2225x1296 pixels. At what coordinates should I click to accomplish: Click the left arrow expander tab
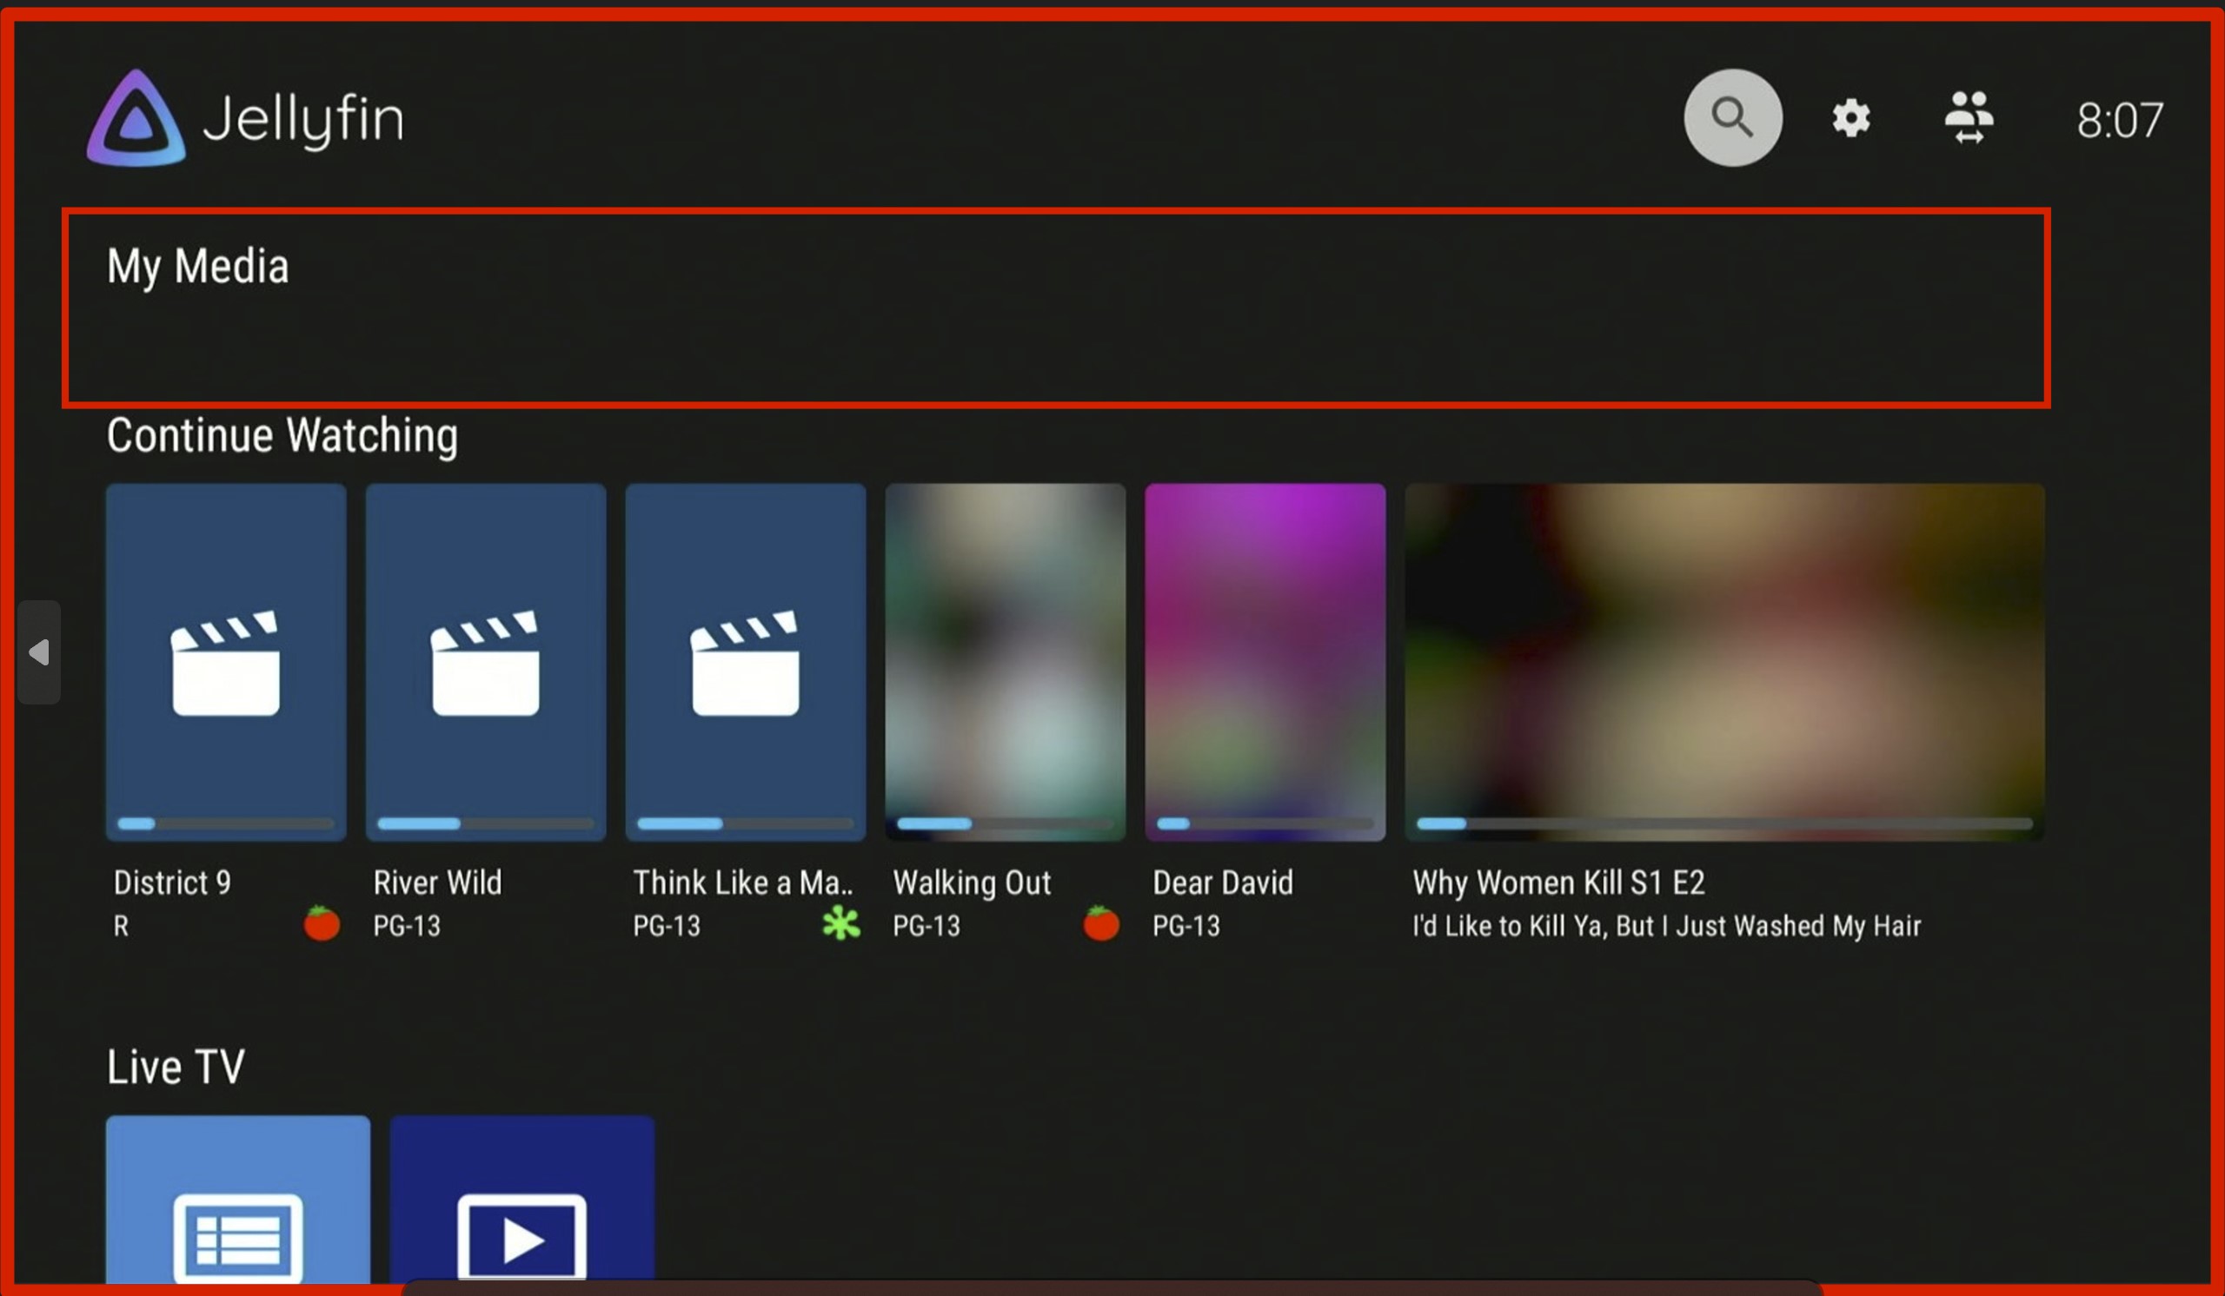click(x=39, y=652)
